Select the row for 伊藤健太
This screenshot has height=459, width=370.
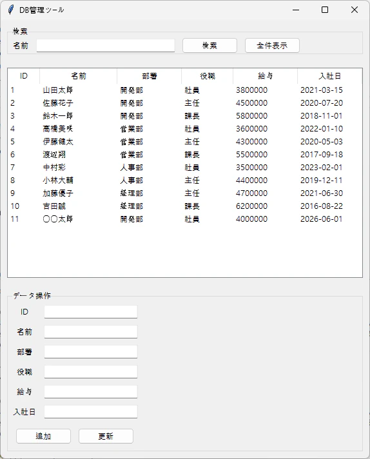[185, 141]
